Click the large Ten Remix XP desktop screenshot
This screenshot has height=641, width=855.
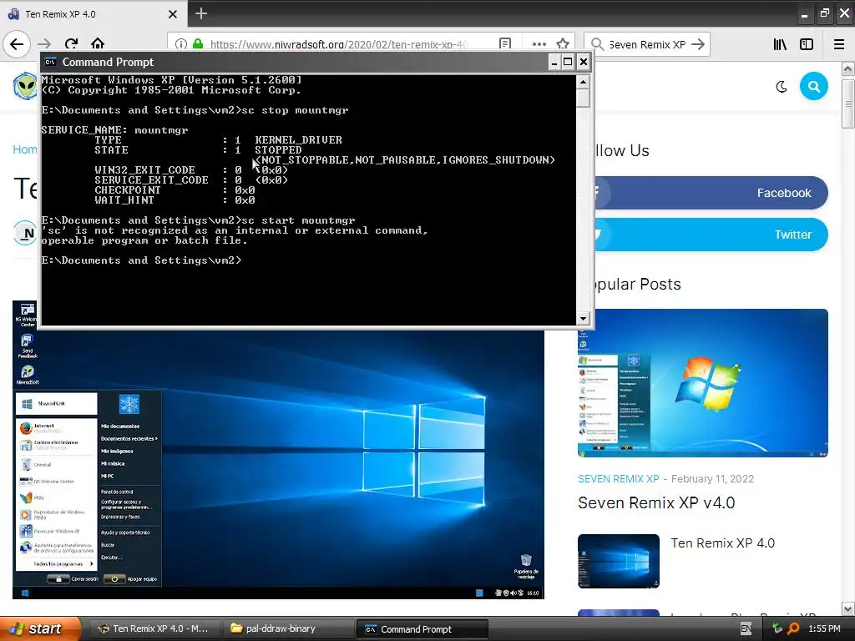[278, 462]
